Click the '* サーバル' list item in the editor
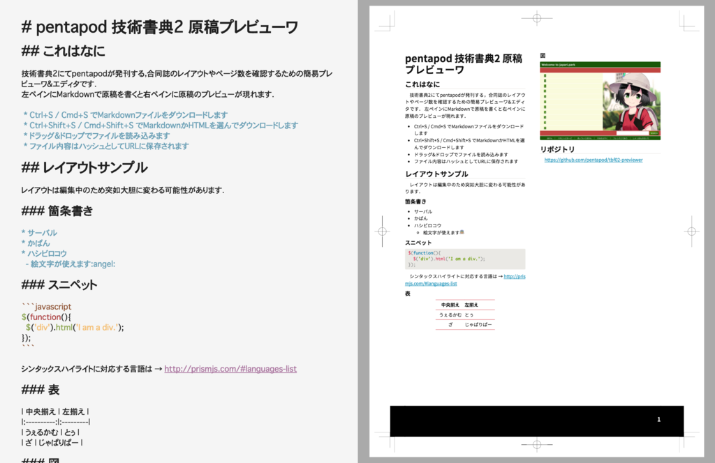715x463 pixels. point(39,233)
